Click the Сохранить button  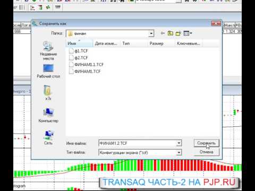[206, 143]
